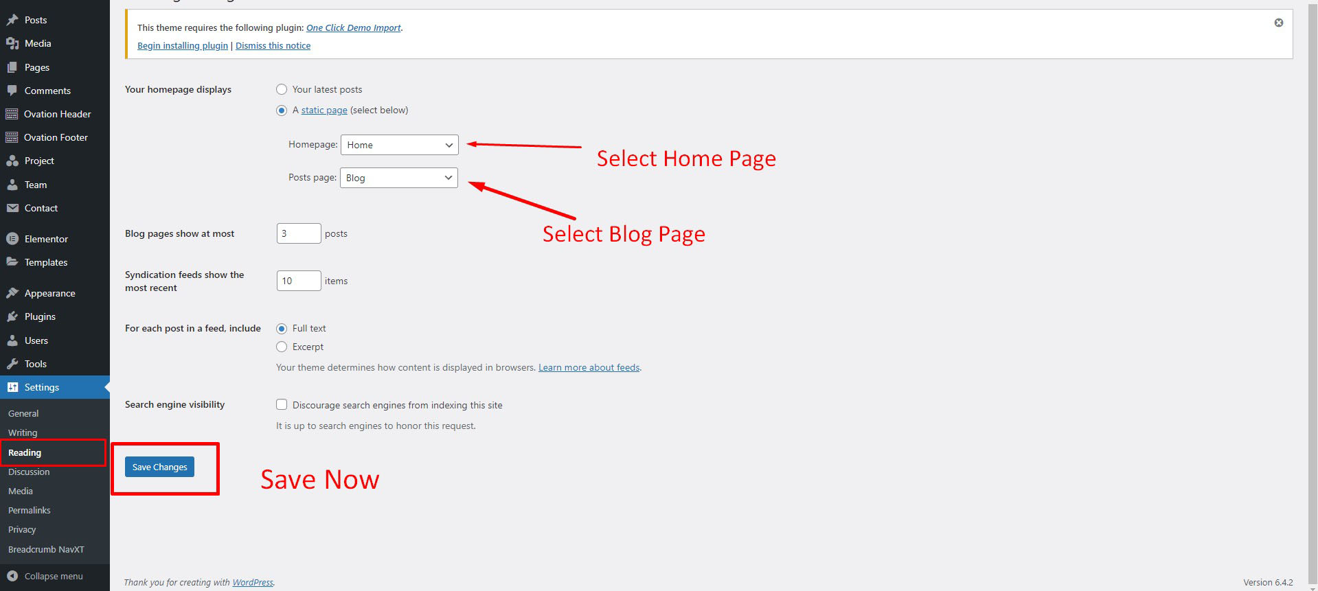Click the Ovation Footer icon
The width and height of the screenshot is (1318, 591).
12,137
